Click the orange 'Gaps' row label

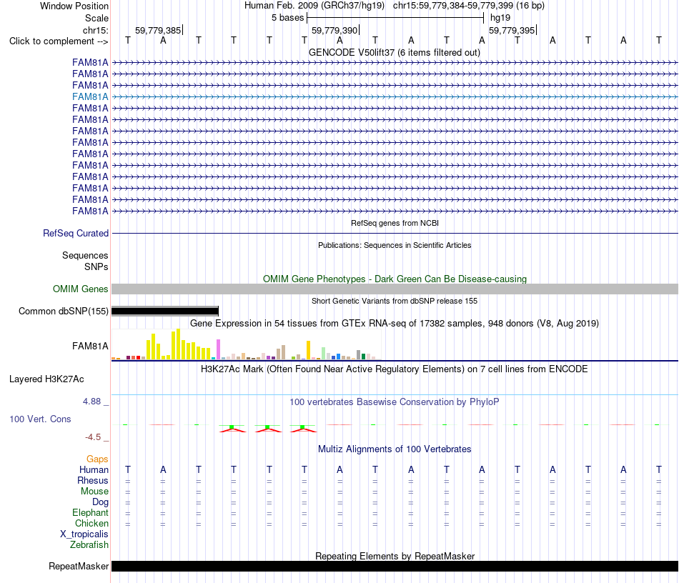pyautogui.click(x=97, y=459)
